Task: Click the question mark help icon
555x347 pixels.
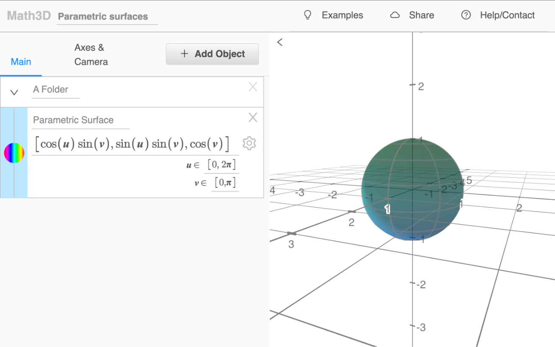Action: 466,15
